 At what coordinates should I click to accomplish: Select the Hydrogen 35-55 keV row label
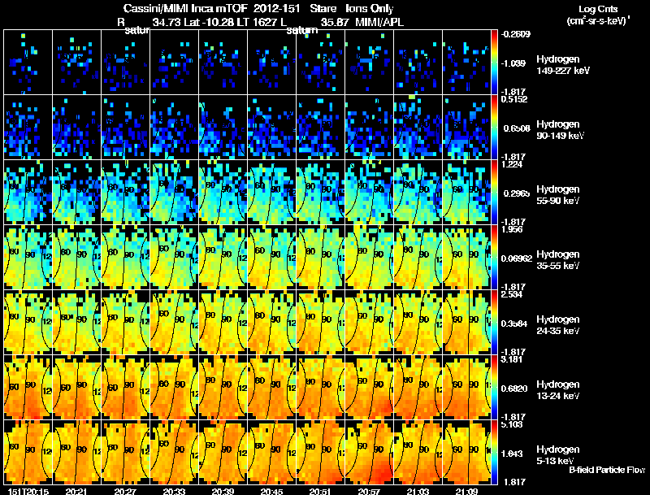click(x=558, y=260)
